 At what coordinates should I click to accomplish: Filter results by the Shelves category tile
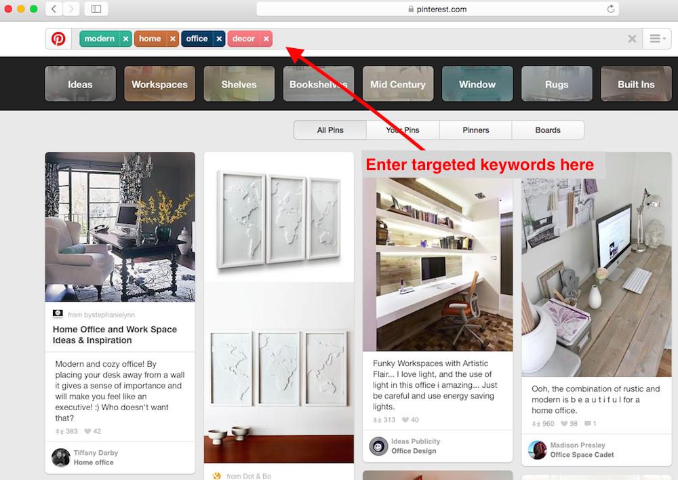pos(239,84)
